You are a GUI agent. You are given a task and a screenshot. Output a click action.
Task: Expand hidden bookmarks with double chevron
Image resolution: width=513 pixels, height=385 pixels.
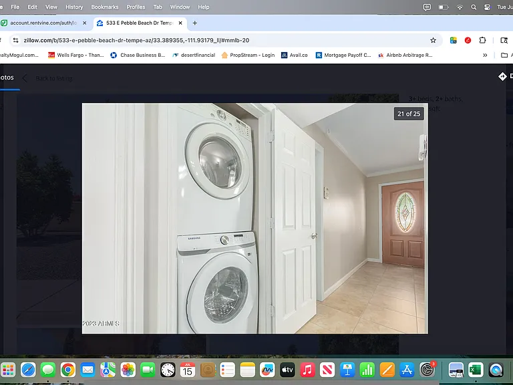485,55
